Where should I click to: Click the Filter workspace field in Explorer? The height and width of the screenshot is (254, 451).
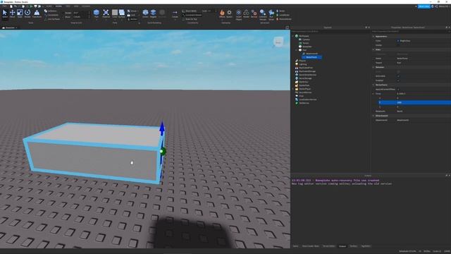point(330,31)
